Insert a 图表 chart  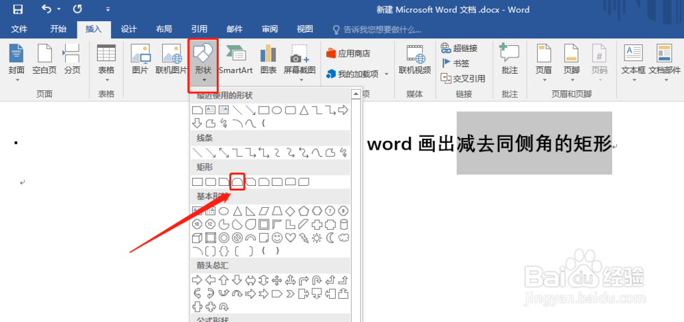point(268,59)
